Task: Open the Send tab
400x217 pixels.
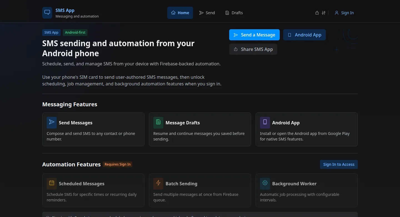Action: 207,13
